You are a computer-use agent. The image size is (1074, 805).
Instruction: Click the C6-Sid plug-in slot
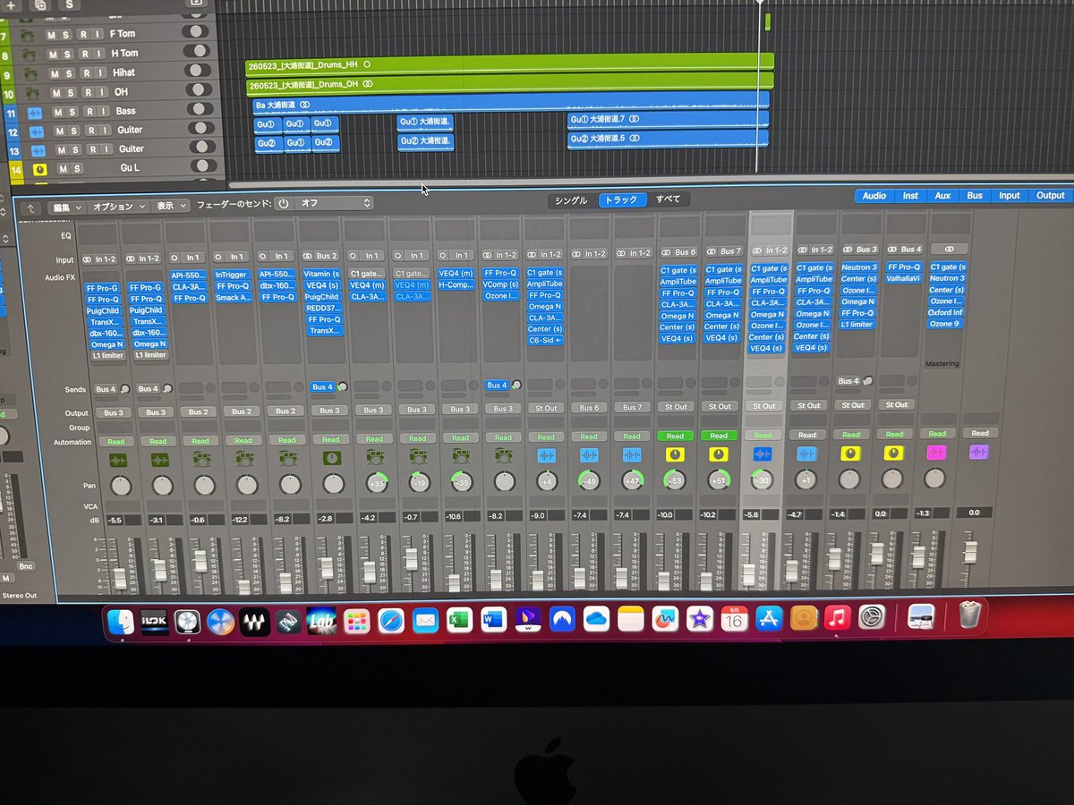[x=546, y=340]
